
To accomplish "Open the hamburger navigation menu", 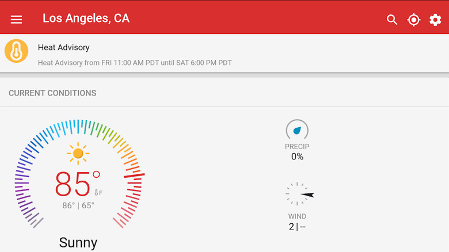I will tap(16, 20).
